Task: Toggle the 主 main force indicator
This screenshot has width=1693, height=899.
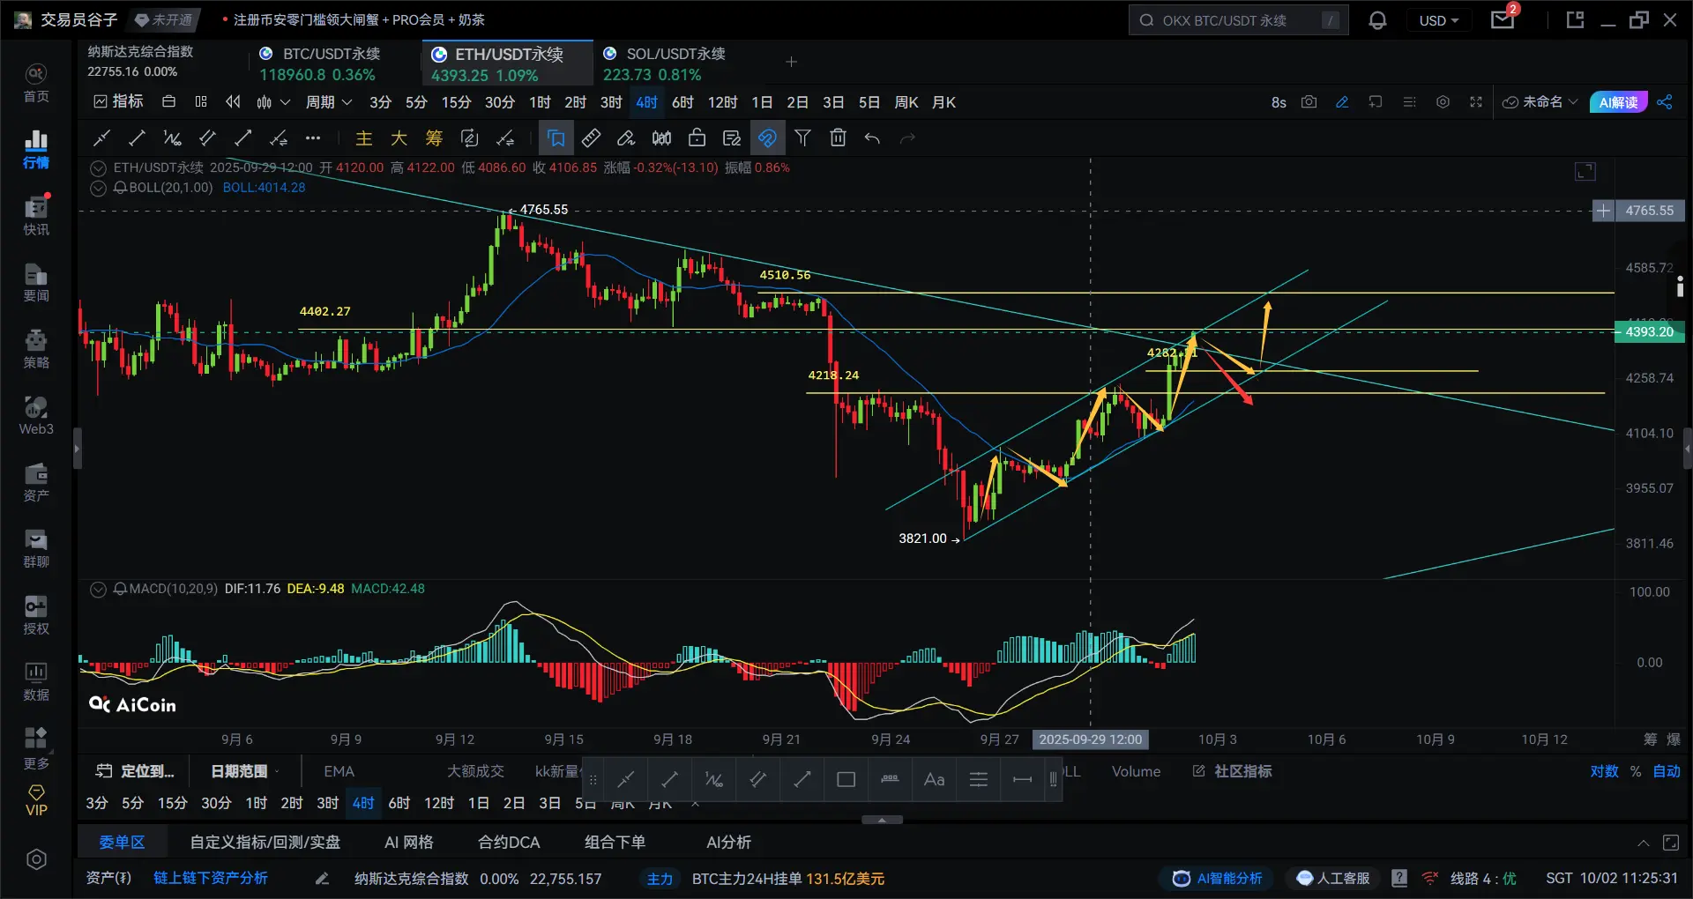Action: click(363, 137)
